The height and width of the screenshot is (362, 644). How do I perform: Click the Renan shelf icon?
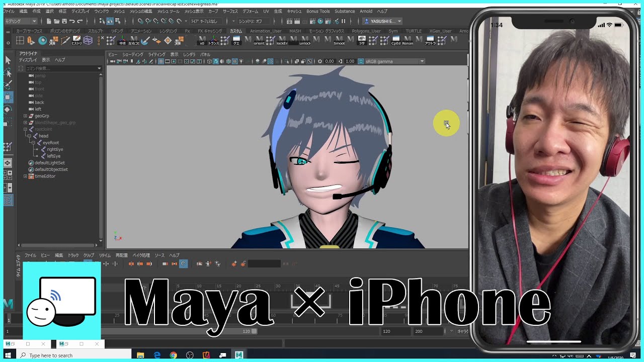click(408, 40)
